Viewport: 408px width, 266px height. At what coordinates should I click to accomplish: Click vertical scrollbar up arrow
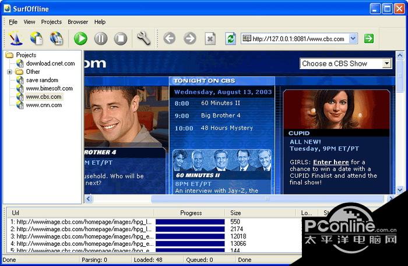400,55
